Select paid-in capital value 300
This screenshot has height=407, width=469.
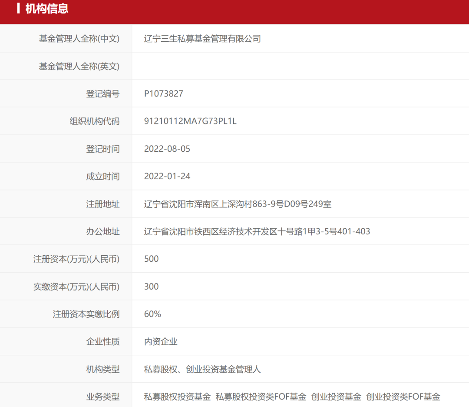click(152, 287)
